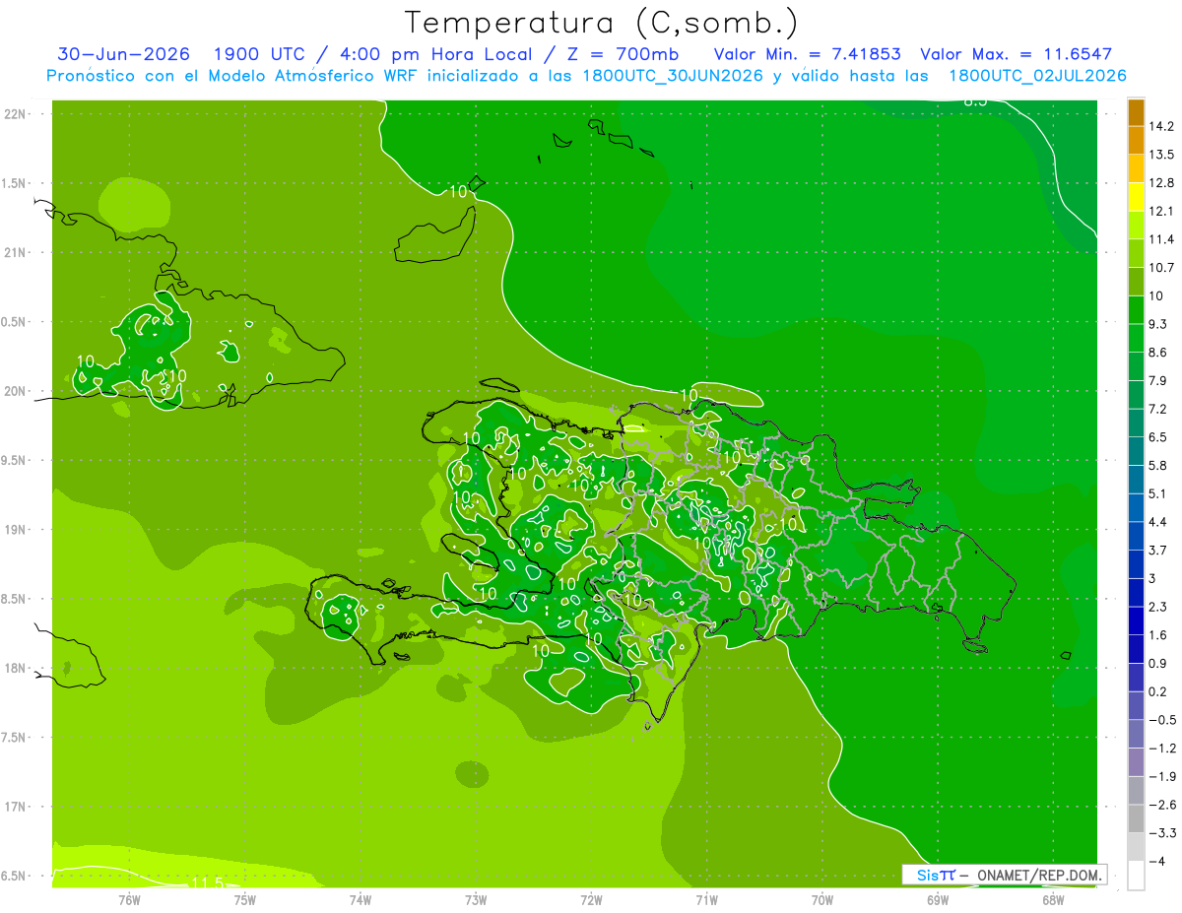1182x913 pixels.
Task: Click the '69W' longitude tick label
Action: coord(938,899)
